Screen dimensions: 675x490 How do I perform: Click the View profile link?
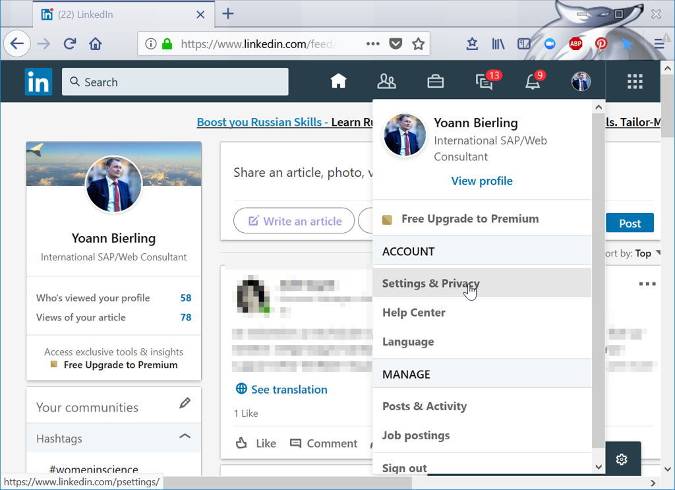(481, 180)
